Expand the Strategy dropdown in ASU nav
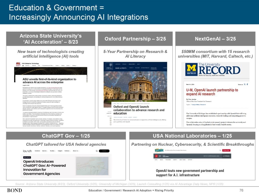This screenshot has height=194, width=259. 75,66
